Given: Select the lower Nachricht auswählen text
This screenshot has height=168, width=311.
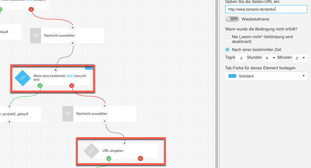Looking at the screenshot, I should point(92,114).
